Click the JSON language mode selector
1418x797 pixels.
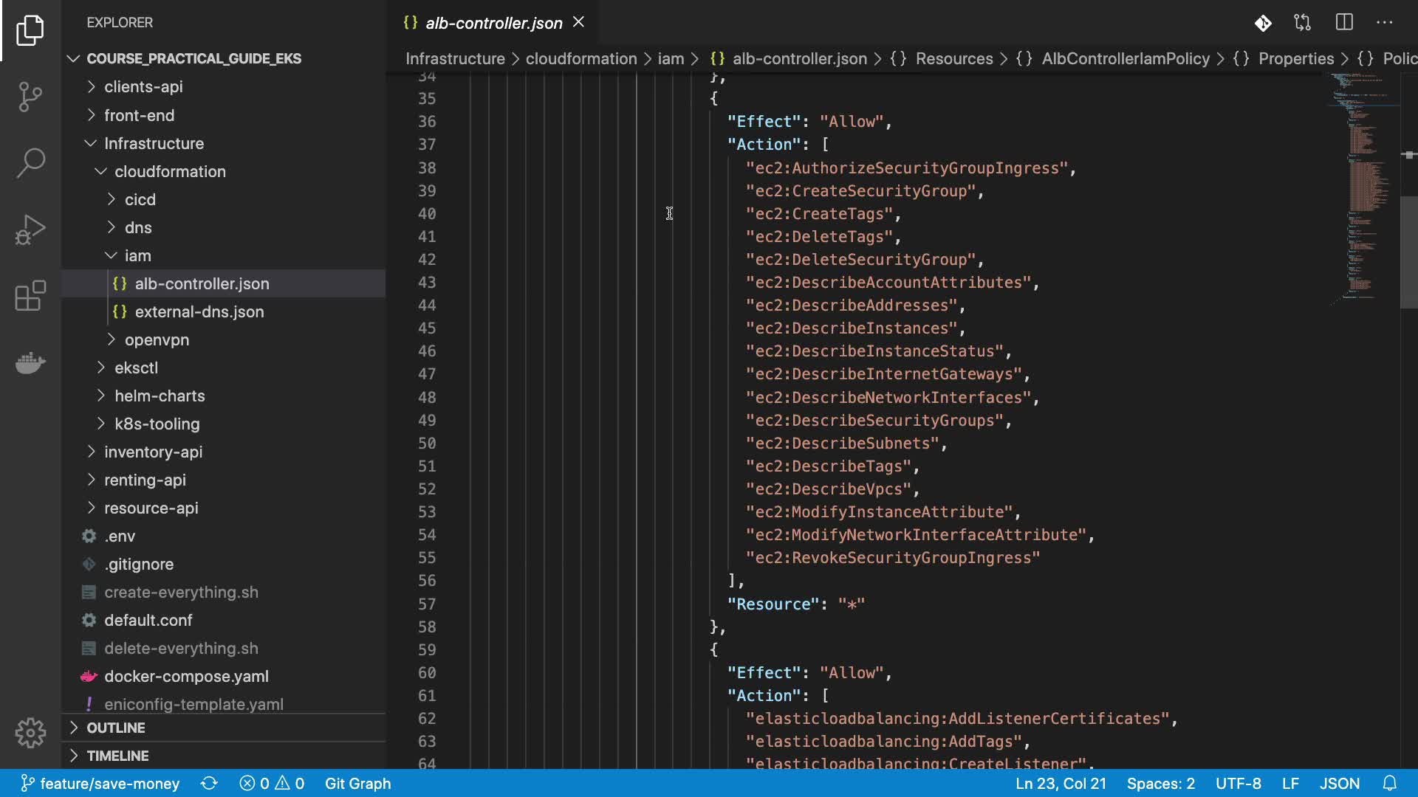(x=1339, y=783)
